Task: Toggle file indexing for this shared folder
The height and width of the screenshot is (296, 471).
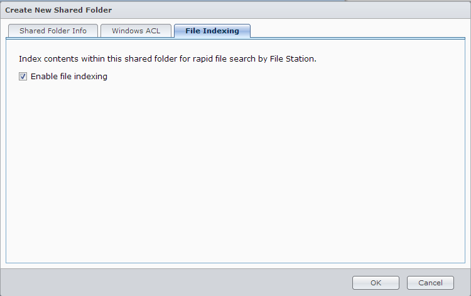Action: pos(23,77)
